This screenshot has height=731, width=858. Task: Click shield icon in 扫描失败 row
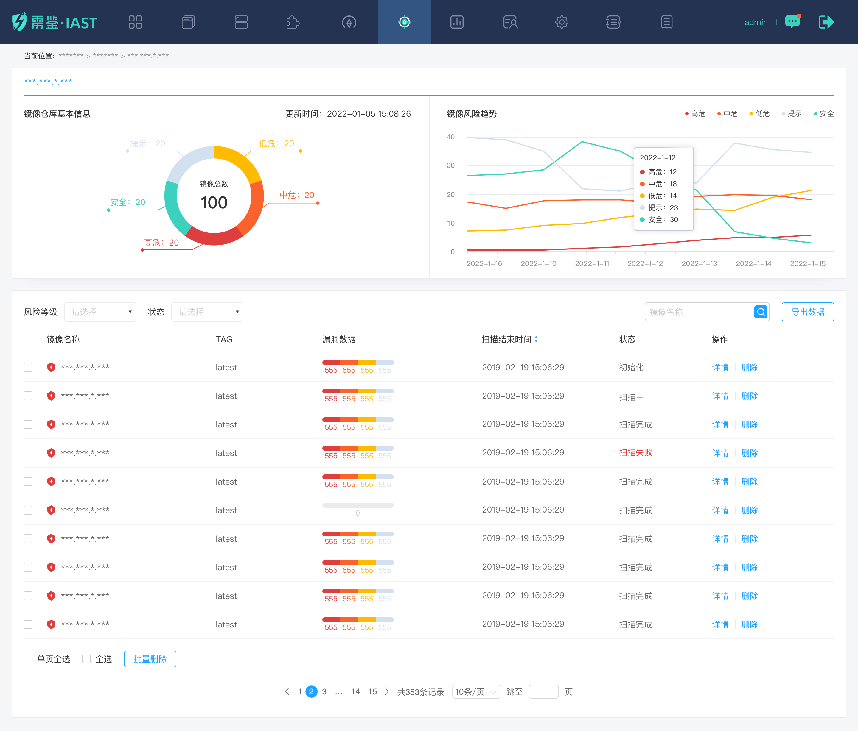click(x=51, y=453)
